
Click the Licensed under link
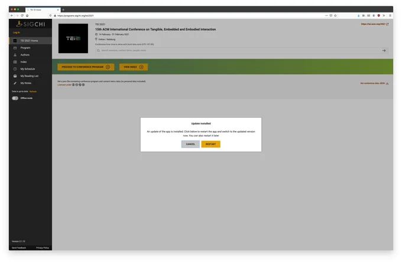pos(64,85)
